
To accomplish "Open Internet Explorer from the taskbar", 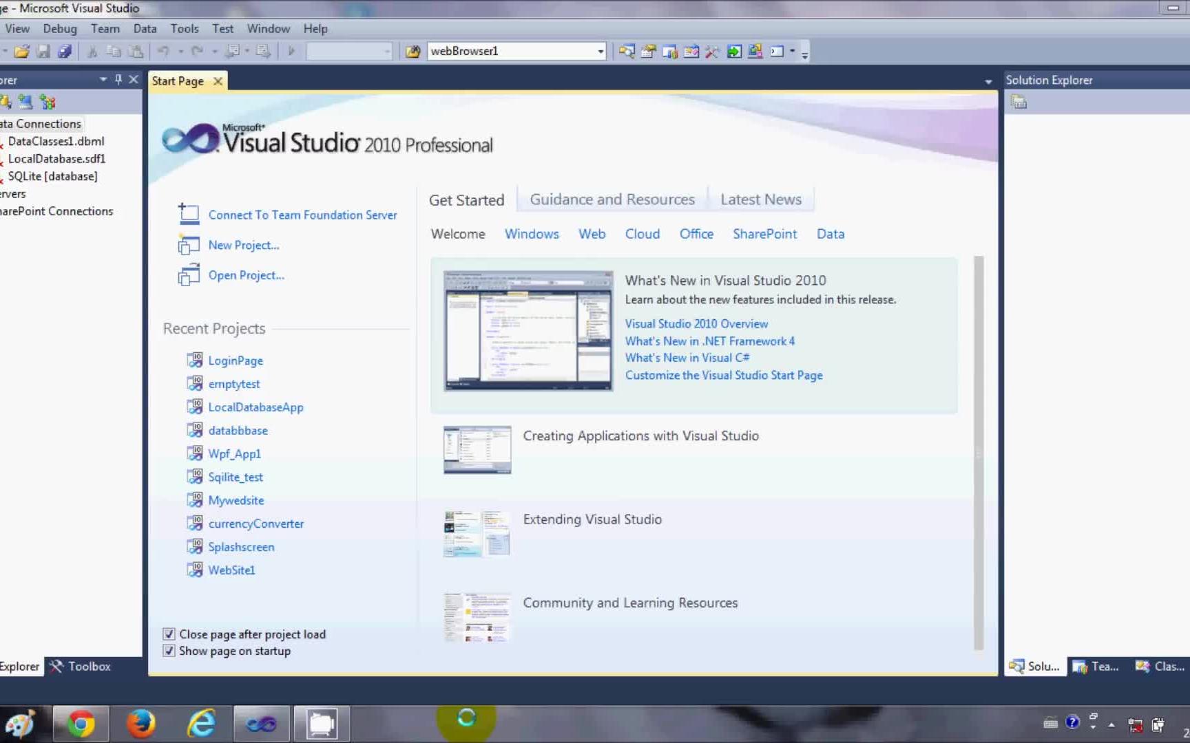I will (x=201, y=724).
